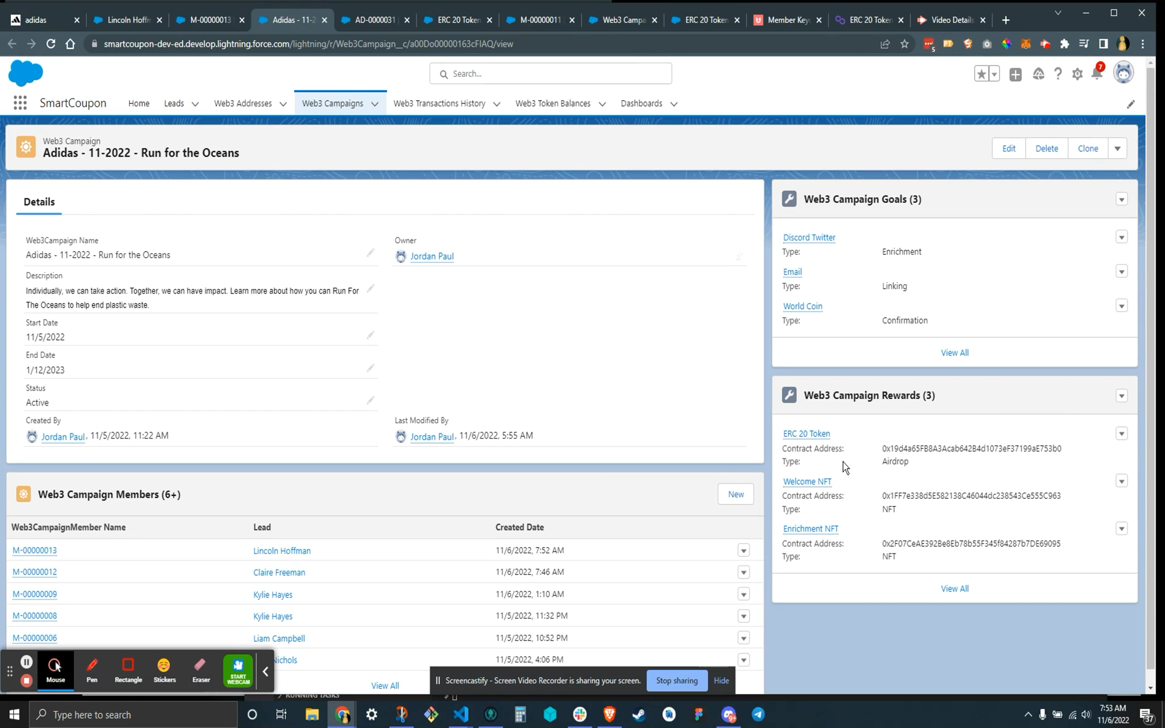This screenshot has height=728, width=1165.
Task: Open the Web3 Token Balances tab
Action: point(553,104)
